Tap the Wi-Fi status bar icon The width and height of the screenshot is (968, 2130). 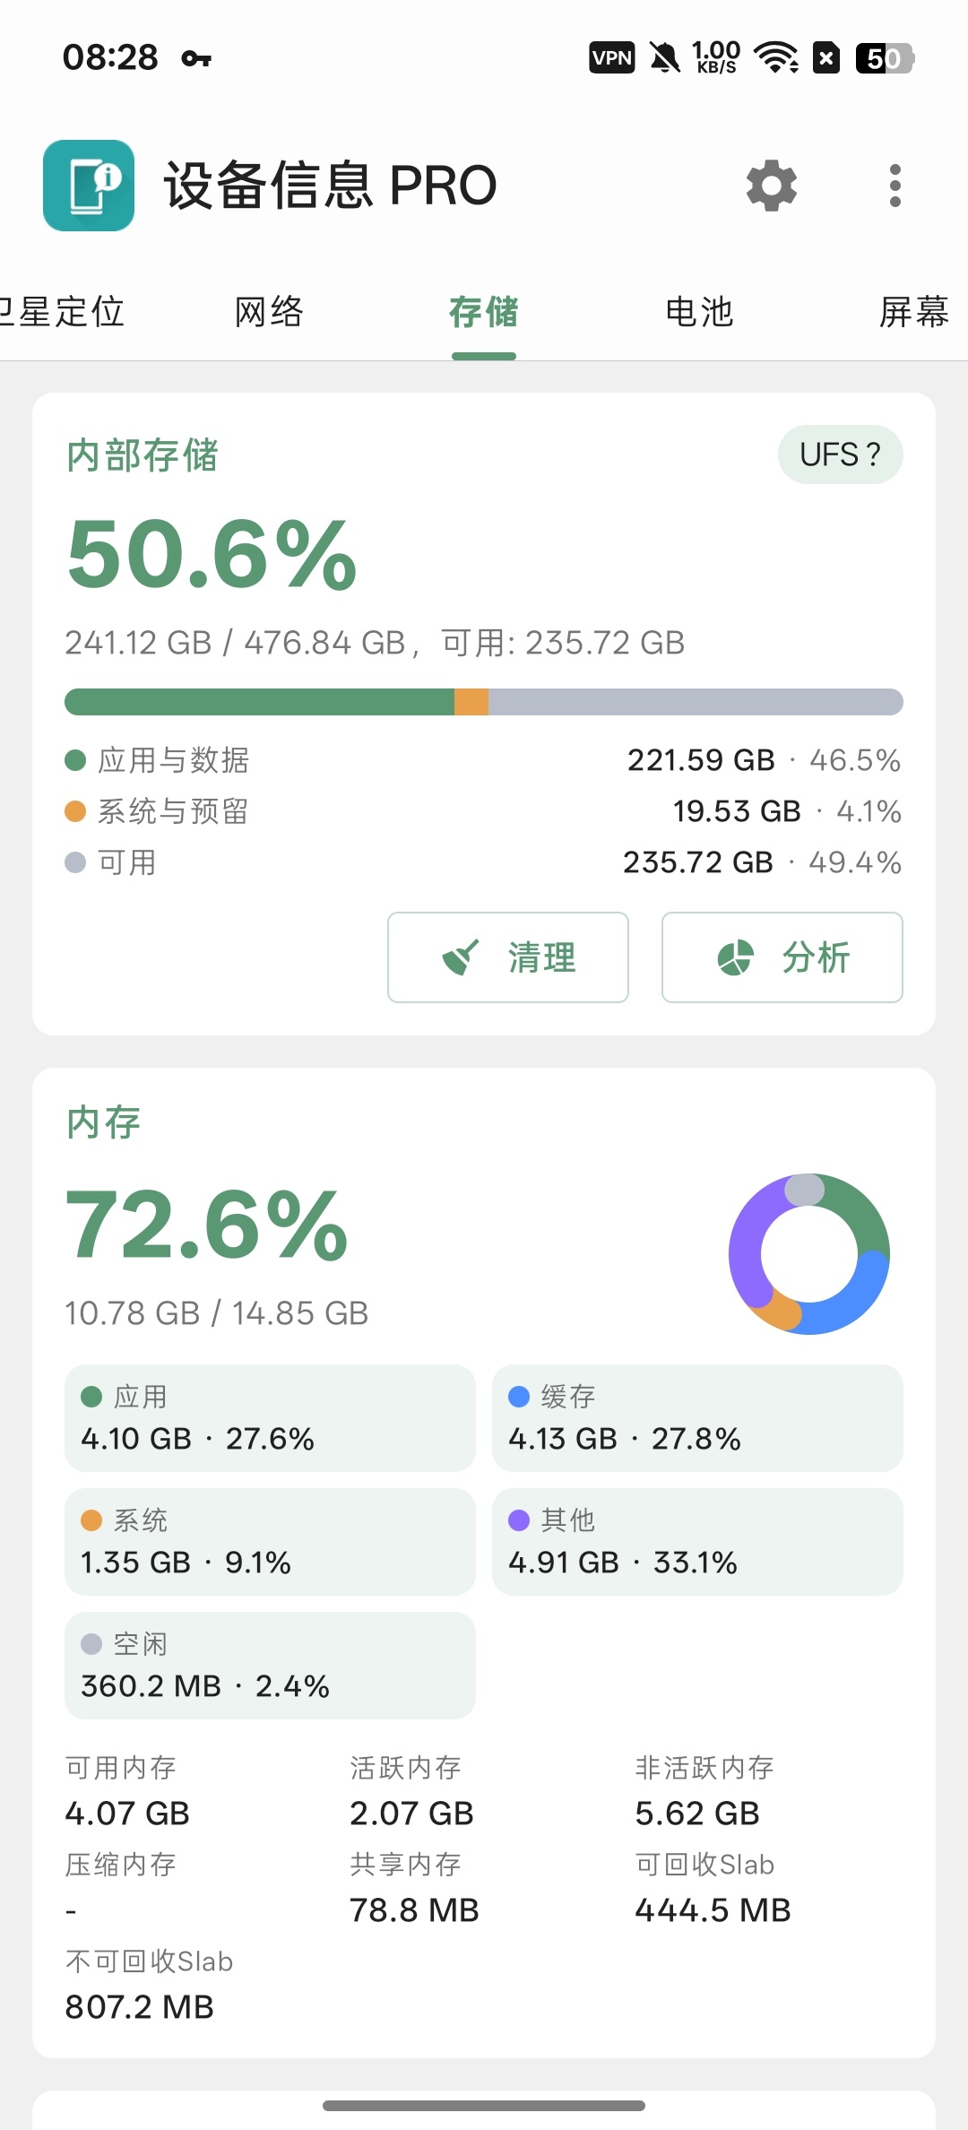pyautogui.click(x=776, y=58)
